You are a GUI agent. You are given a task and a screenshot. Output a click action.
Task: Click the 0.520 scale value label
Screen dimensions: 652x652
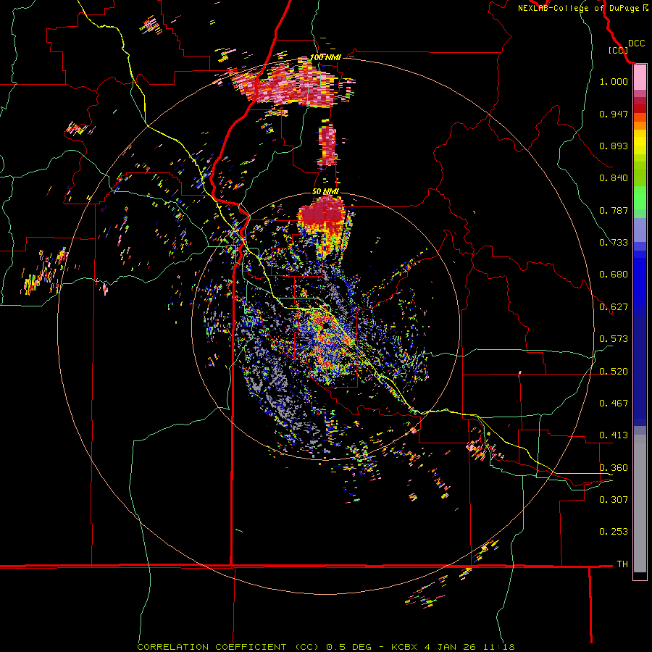coord(614,372)
